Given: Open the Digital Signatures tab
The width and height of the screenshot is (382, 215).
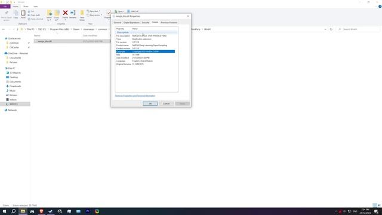Looking at the screenshot, I should click(131, 23).
